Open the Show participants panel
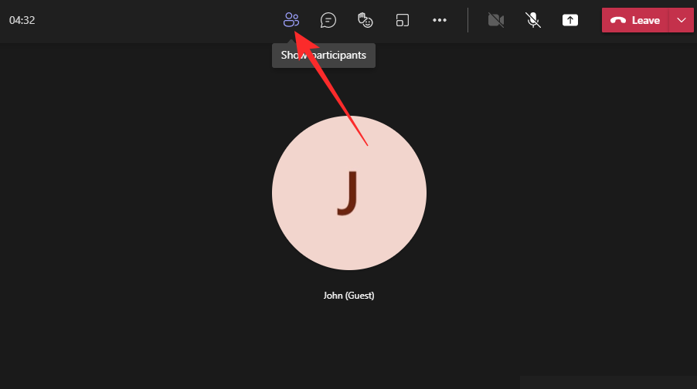 [291, 20]
